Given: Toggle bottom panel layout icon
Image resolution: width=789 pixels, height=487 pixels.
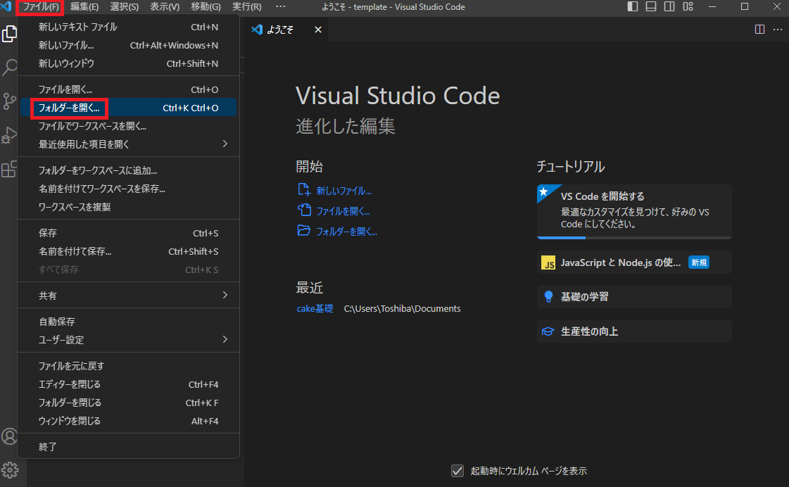Looking at the screenshot, I should (650, 6).
